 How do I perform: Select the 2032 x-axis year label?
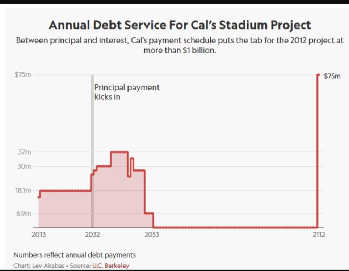tap(93, 235)
